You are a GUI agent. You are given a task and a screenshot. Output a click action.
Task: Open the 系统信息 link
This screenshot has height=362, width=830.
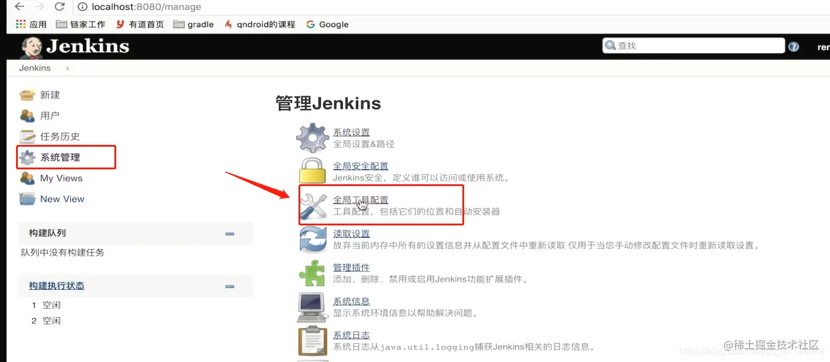tap(352, 301)
